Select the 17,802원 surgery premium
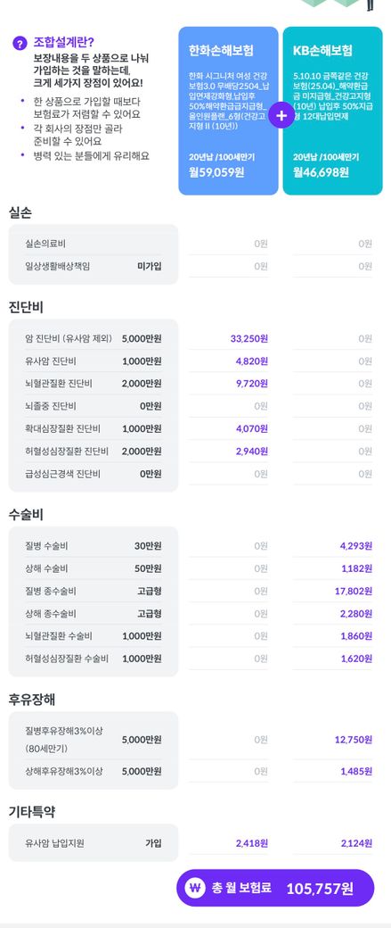 coord(356,591)
